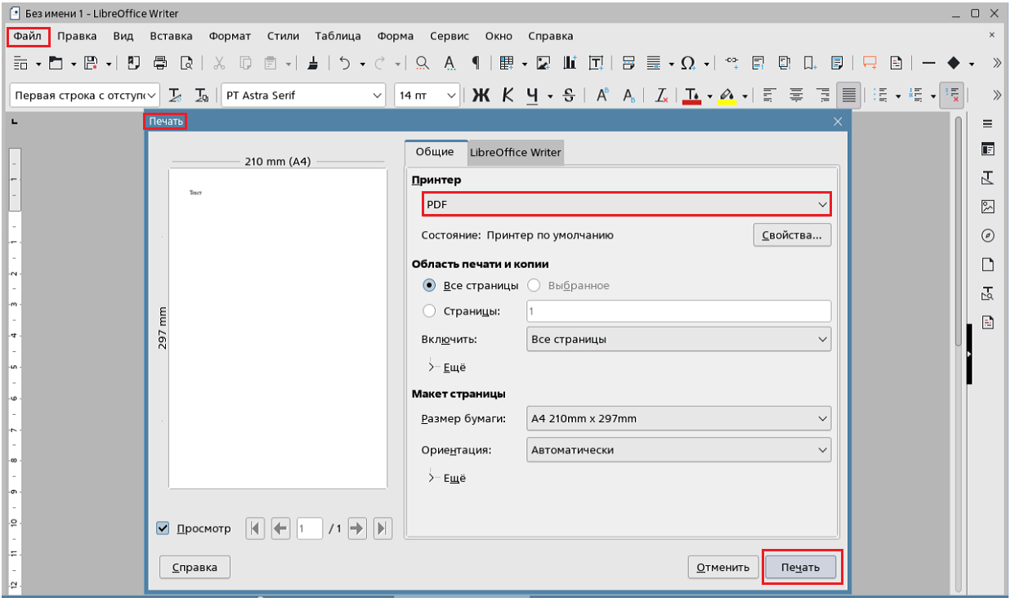The height and width of the screenshot is (602, 1011).
Task: Open the sidebar Gallery image icon
Action: pyautogui.click(x=987, y=207)
